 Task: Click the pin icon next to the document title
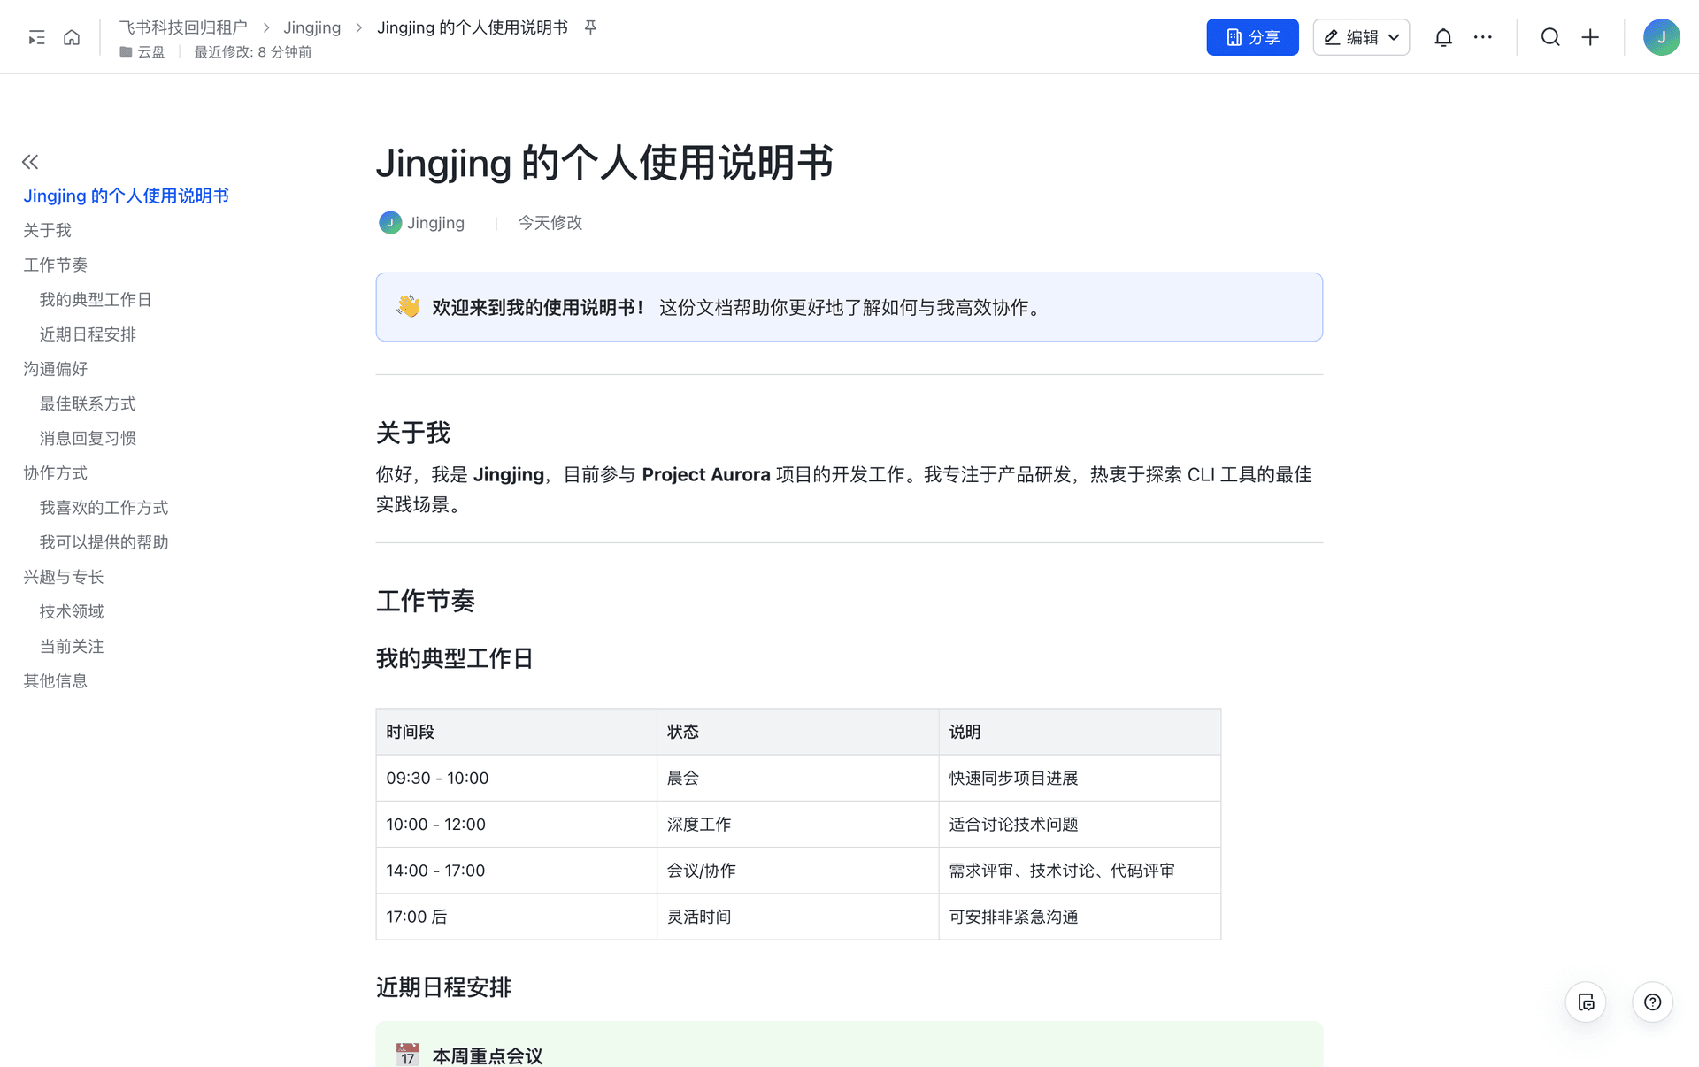[x=590, y=27]
